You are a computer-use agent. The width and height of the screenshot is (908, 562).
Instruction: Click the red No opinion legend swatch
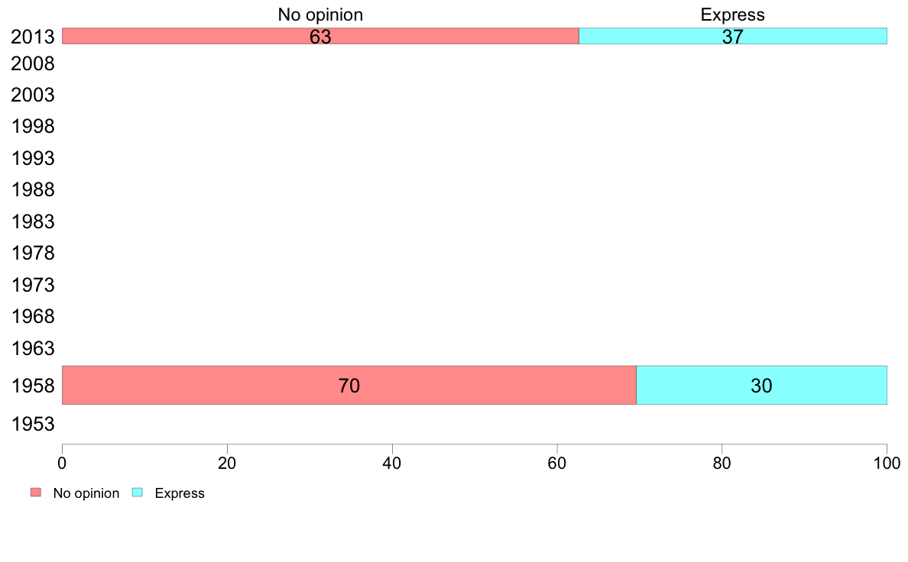[x=36, y=493]
